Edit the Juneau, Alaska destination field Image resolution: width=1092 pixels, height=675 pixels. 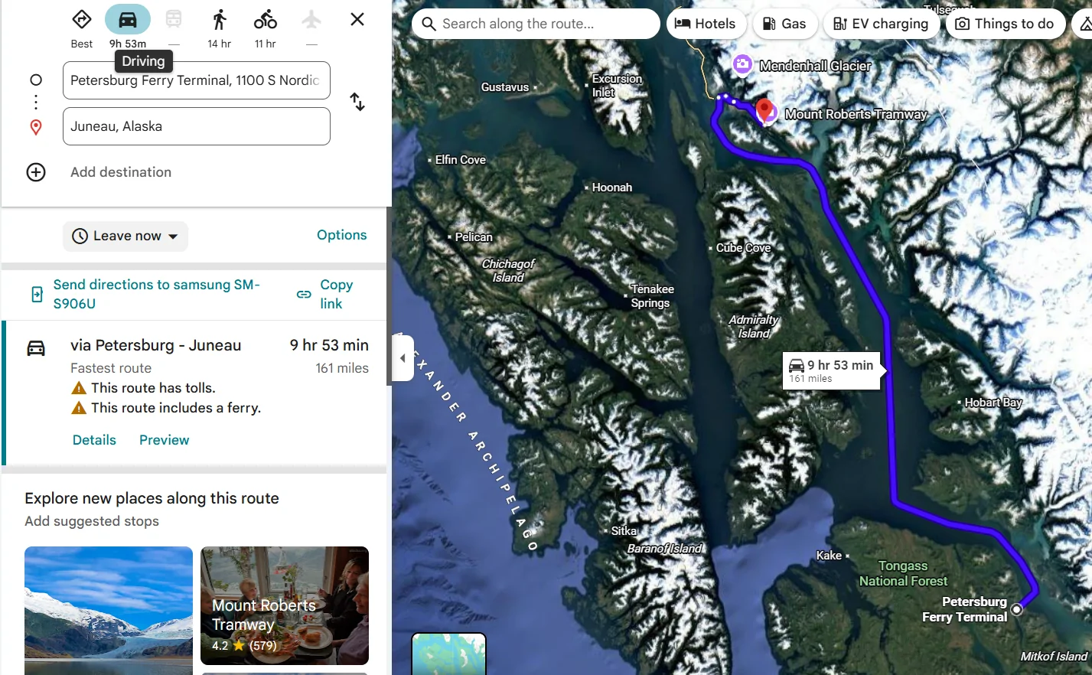pos(197,126)
